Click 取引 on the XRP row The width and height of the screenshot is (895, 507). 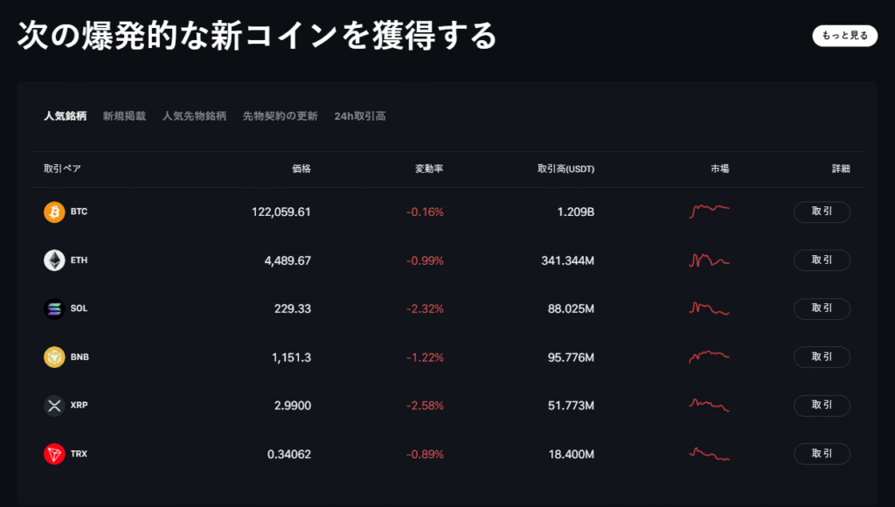822,406
